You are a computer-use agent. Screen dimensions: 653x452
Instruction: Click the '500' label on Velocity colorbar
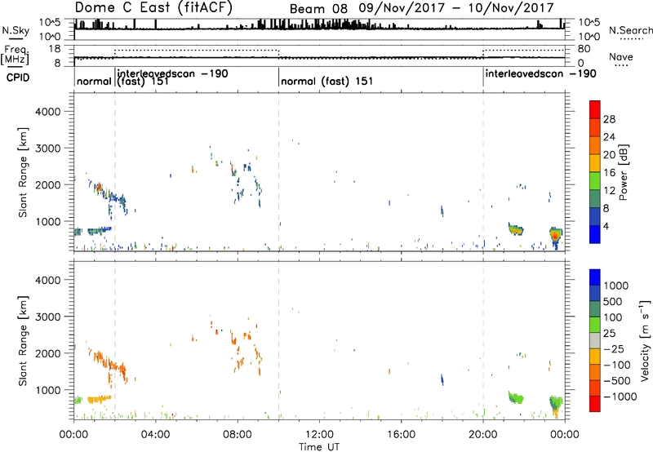pyautogui.click(x=612, y=301)
